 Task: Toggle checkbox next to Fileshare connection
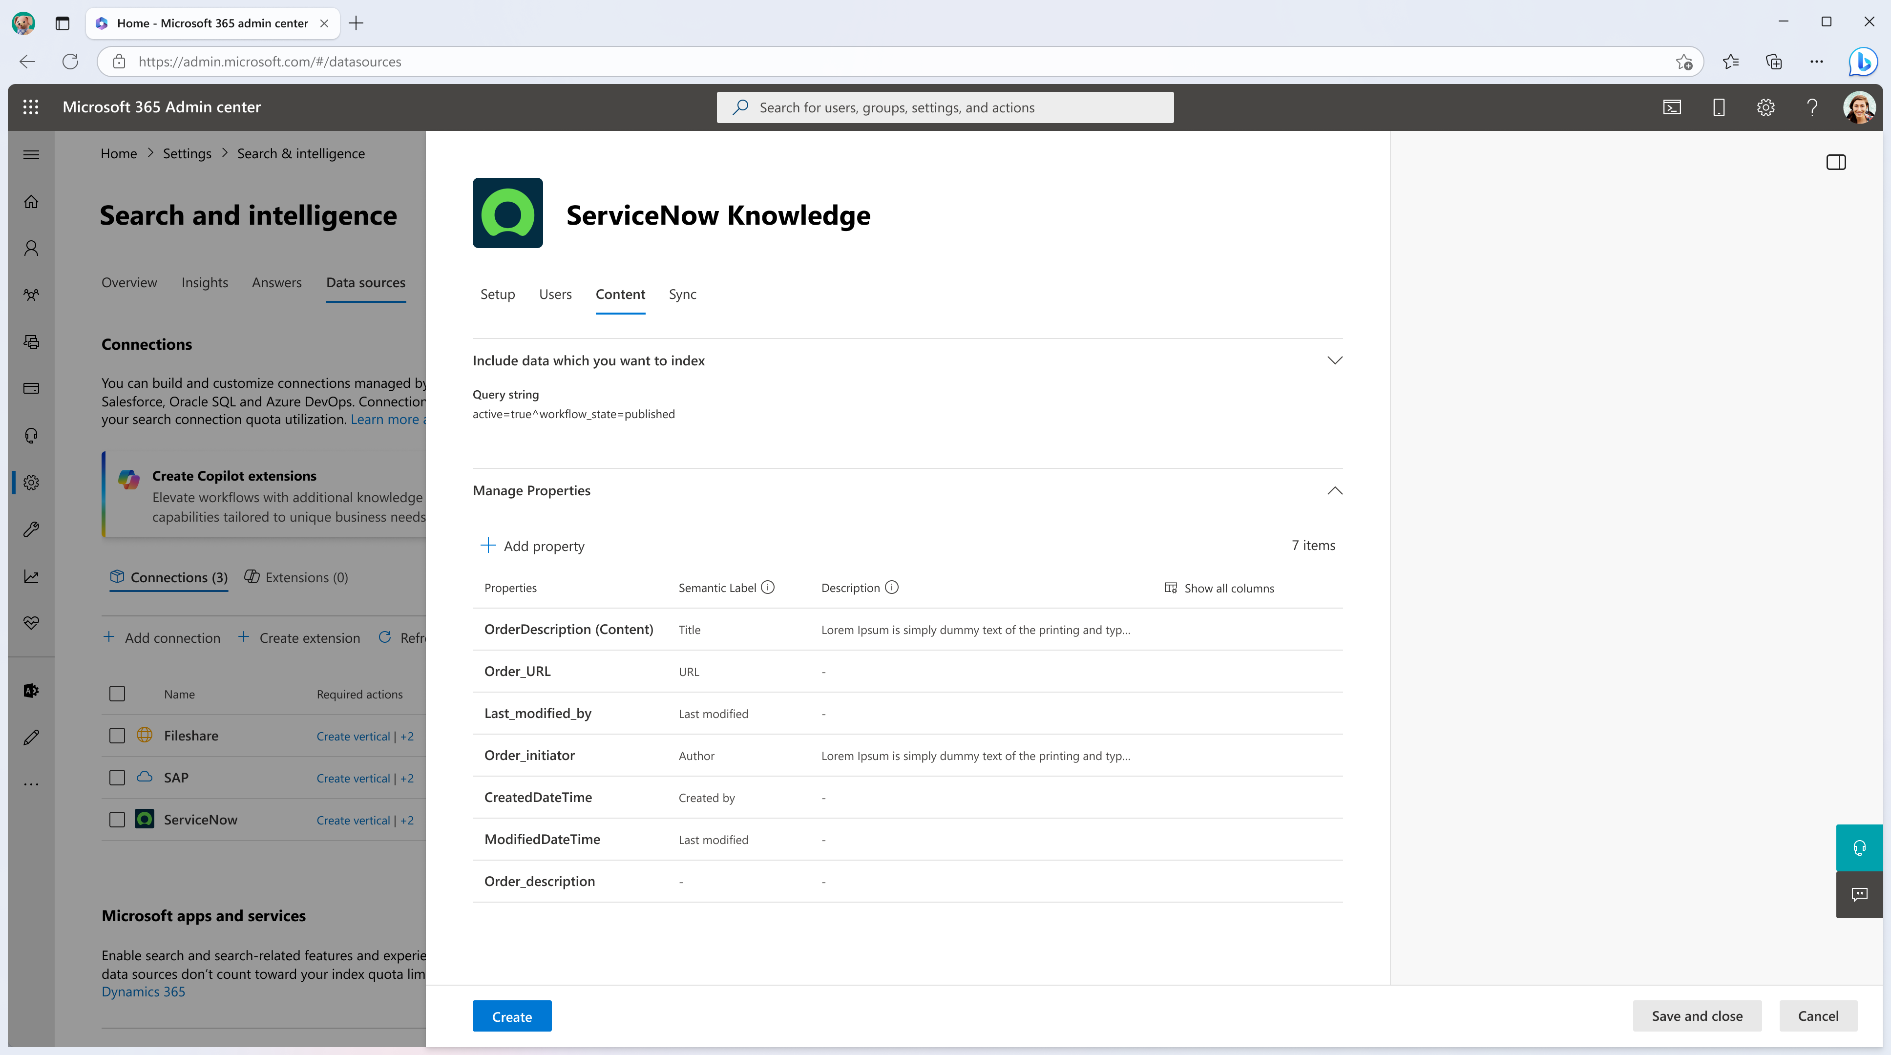(x=117, y=734)
